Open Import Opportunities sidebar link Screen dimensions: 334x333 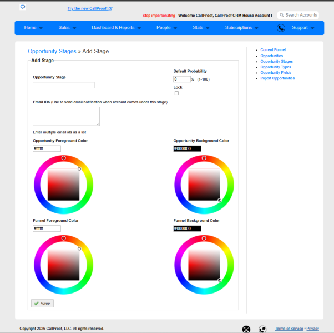tap(277, 78)
